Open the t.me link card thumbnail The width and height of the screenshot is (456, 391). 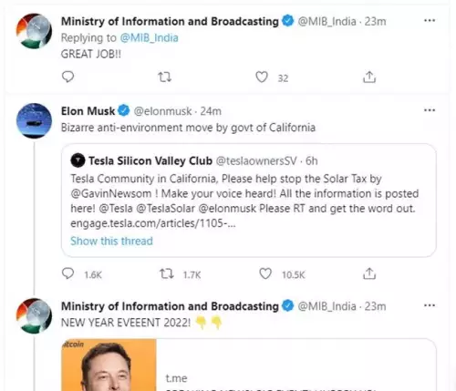tap(109, 365)
